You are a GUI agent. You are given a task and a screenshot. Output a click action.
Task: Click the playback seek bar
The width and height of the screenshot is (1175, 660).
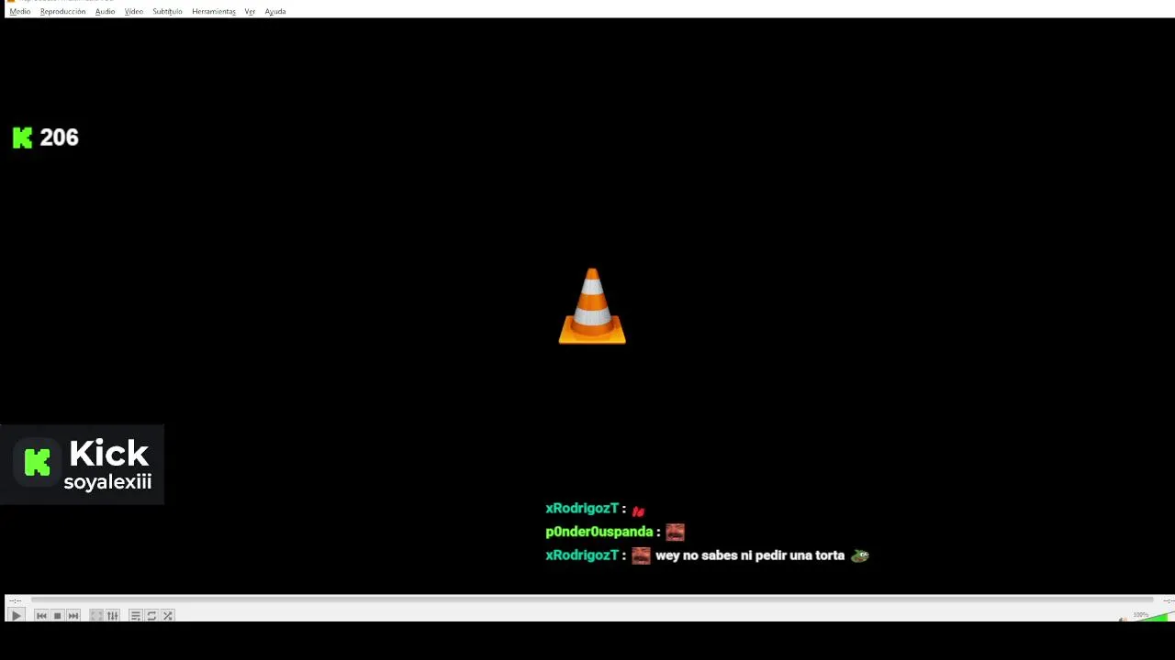[x=592, y=600]
